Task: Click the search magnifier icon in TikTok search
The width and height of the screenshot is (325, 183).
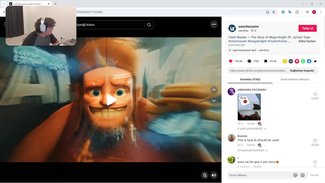Action: pos(149,25)
